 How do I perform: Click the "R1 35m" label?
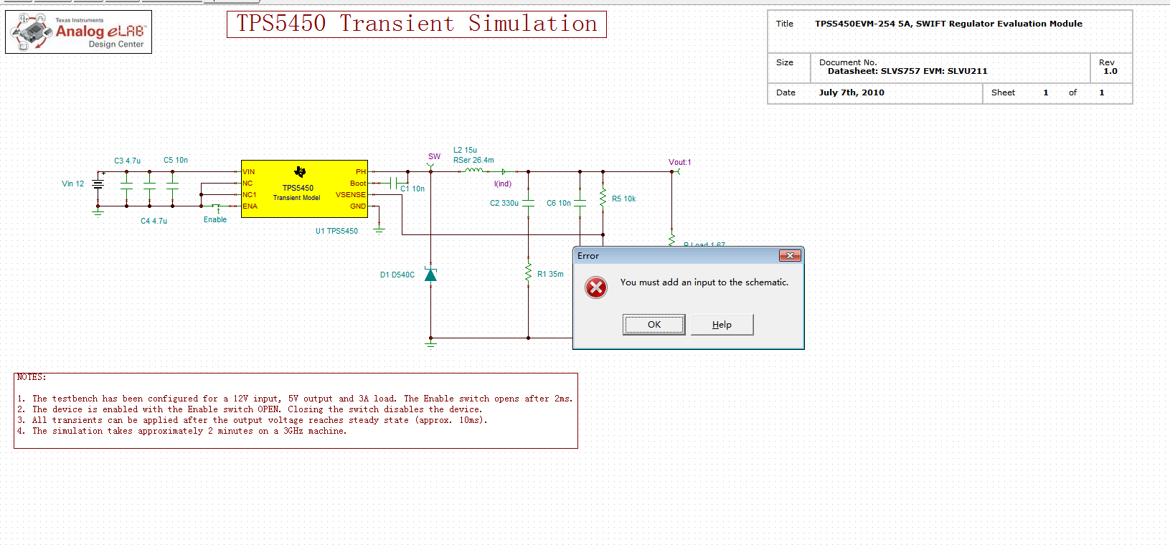click(550, 274)
